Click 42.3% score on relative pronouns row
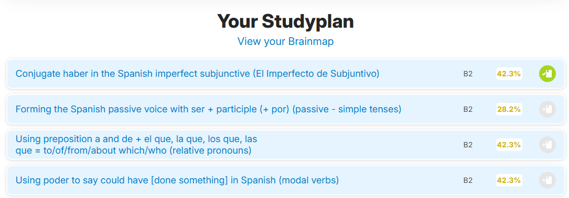 point(509,145)
